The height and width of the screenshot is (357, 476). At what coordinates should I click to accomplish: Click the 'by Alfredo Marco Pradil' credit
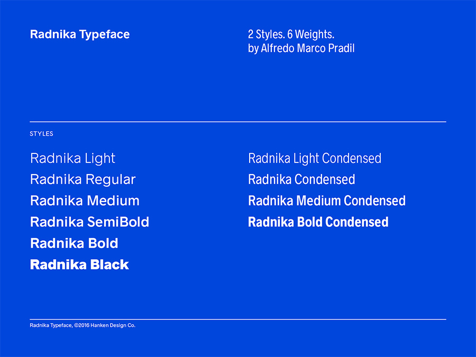(x=301, y=49)
